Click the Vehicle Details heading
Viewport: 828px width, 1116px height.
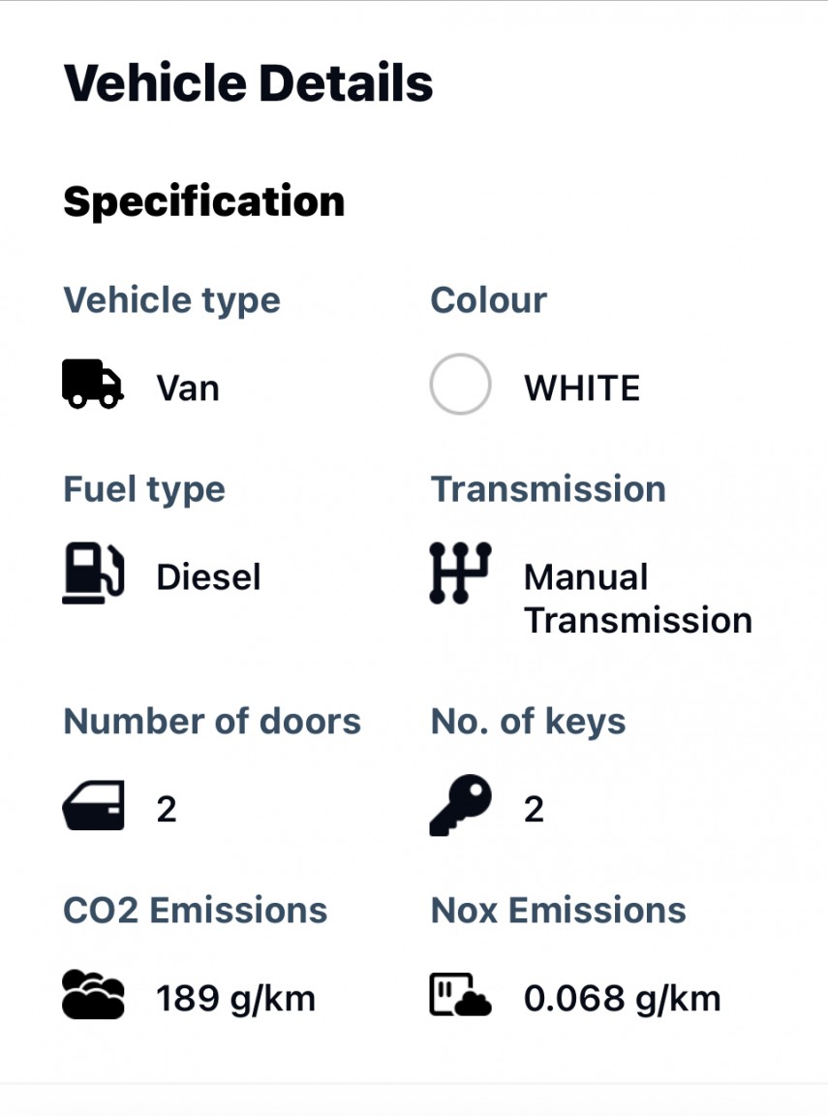pos(248,83)
